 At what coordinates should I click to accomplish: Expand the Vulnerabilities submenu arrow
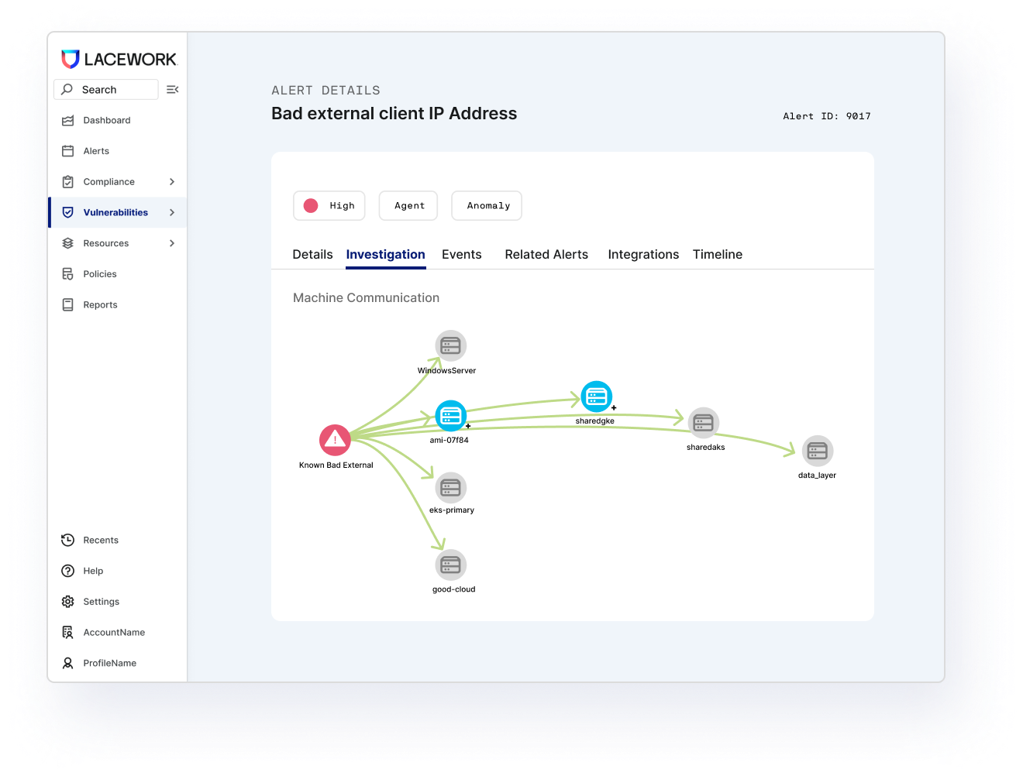pos(172,212)
